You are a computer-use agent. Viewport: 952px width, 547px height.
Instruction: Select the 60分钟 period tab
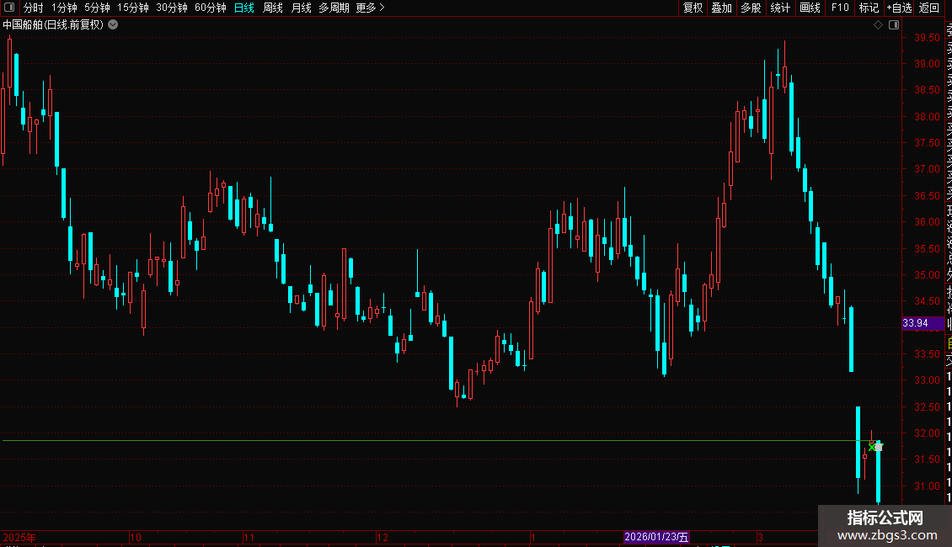211,8
